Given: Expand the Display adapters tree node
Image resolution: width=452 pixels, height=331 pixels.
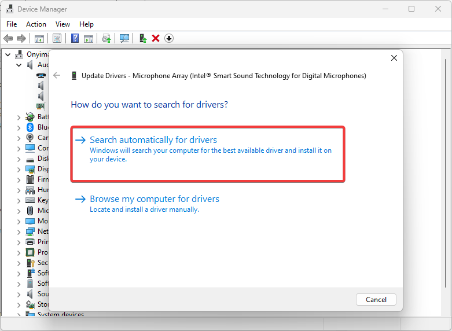Looking at the screenshot, I should pos(19,169).
